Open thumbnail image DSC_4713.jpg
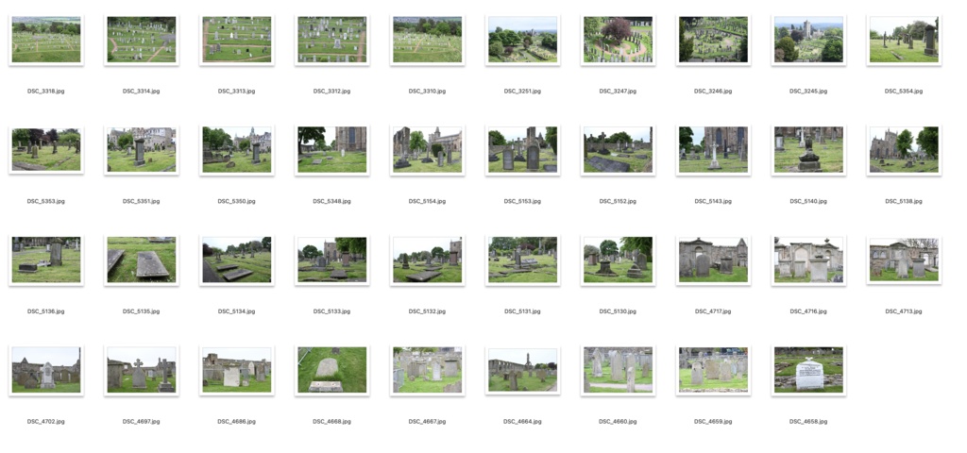This screenshot has height=453, width=967. (x=904, y=260)
